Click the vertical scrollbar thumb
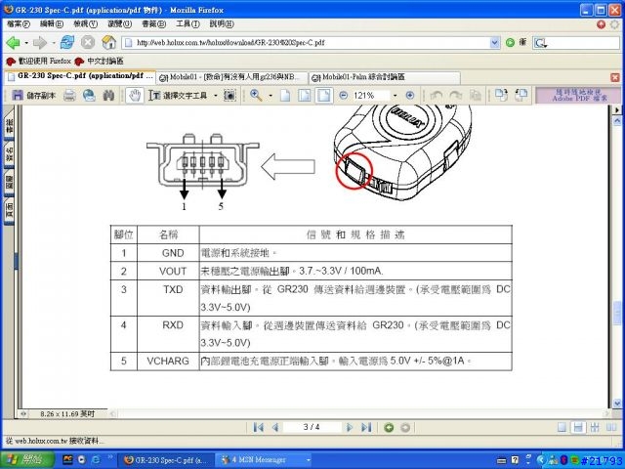625x469 pixels. click(617, 314)
